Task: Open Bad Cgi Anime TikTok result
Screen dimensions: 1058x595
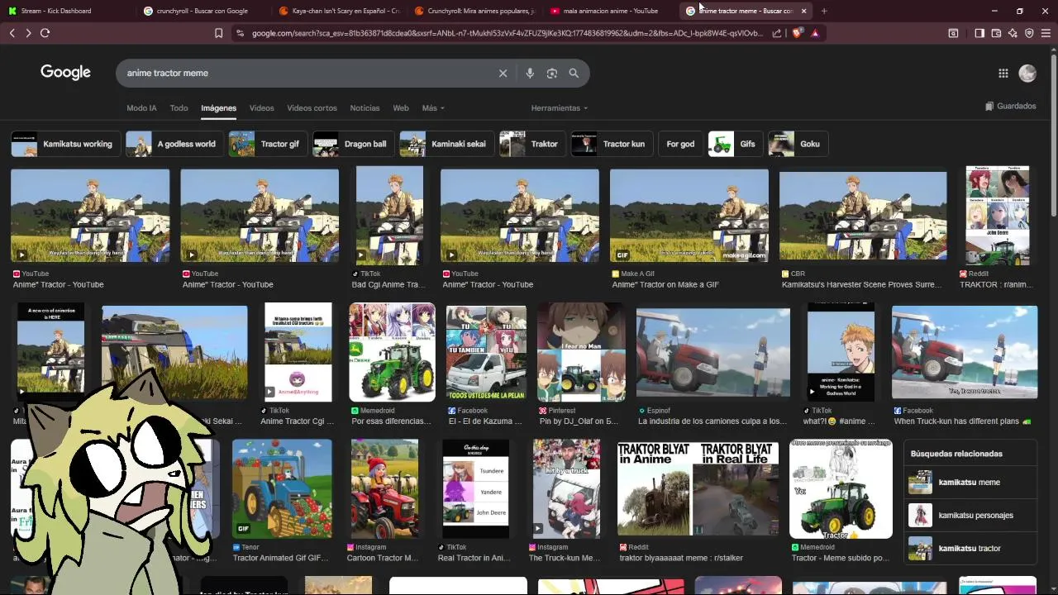Action: coord(389,216)
